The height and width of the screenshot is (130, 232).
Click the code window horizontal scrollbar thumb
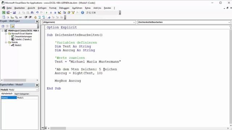(x=58, y=128)
